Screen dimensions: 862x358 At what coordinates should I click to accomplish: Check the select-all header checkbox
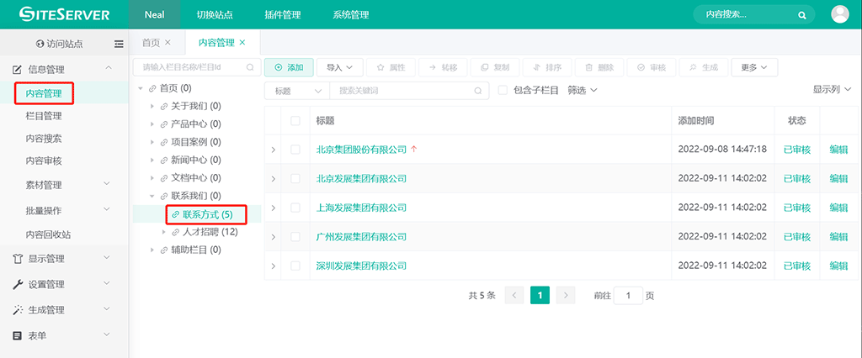click(295, 121)
